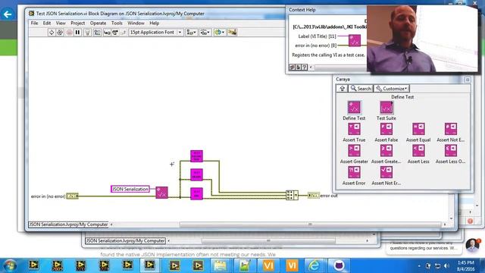485x273 pixels.
Task: Select the Assert Error palette icon
Action: tap(354, 172)
